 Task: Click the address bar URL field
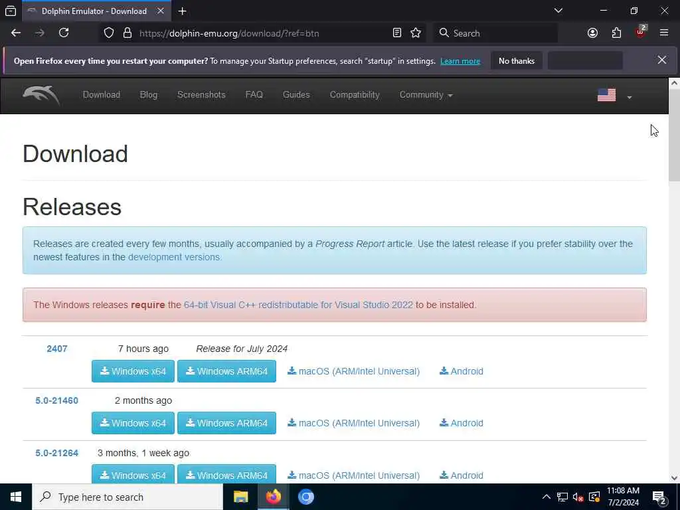(x=262, y=33)
